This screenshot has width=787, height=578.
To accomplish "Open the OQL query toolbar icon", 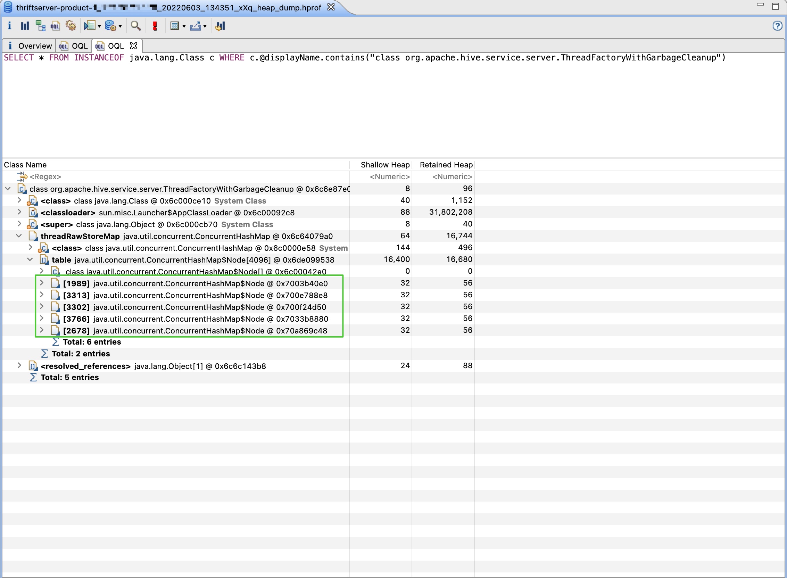I will 55,26.
